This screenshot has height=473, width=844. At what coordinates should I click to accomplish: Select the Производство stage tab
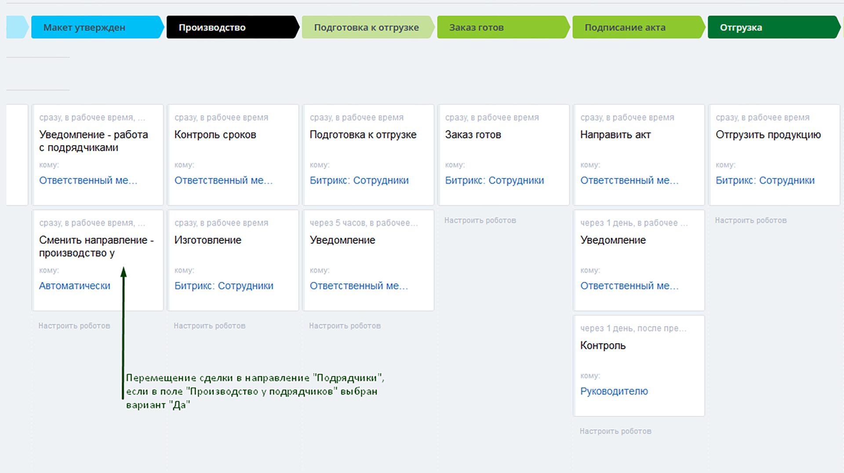[231, 27]
